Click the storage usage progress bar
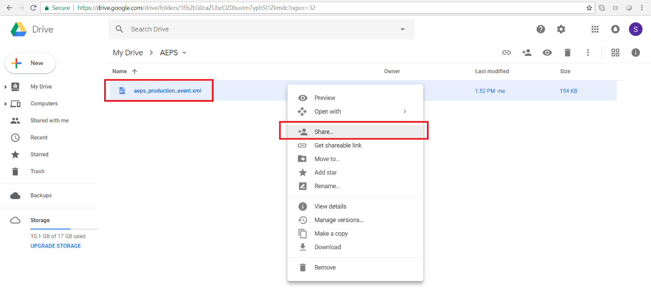 (x=64, y=229)
